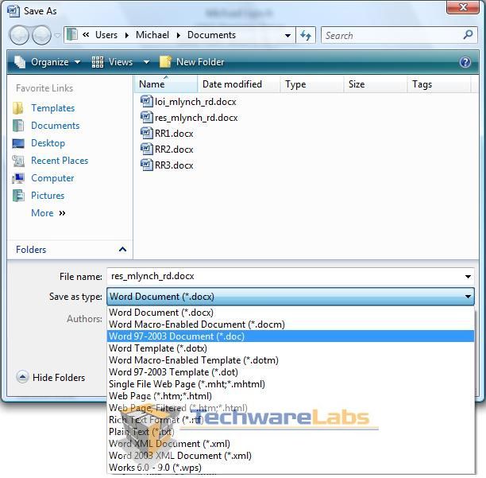Open the Recent Places favorite link
This screenshot has width=486, height=478.
pos(60,161)
